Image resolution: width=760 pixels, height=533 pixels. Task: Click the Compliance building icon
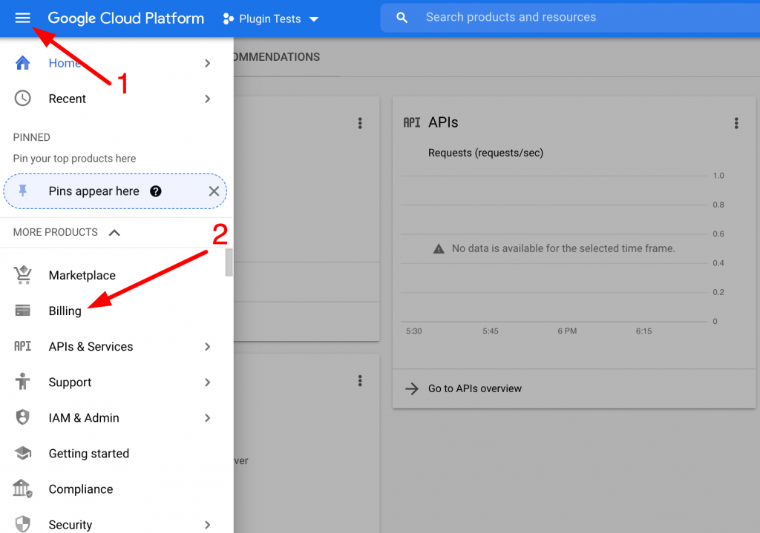coord(23,489)
